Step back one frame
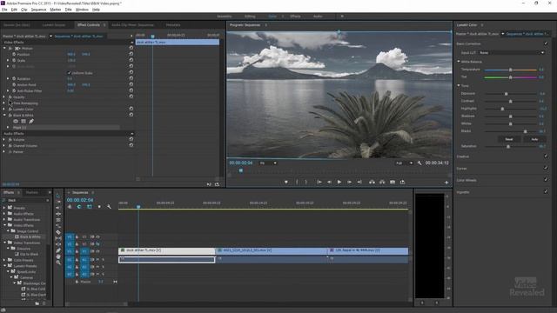This screenshot has width=557, height=313. pyautogui.click(x=329, y=182)
